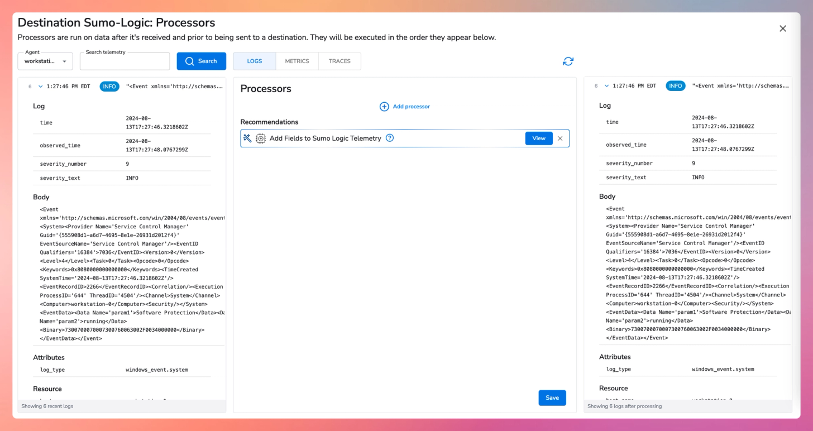View the Add Fields recommendation
Viewport: 813px width, 431px height.
[x=539, y=138]
